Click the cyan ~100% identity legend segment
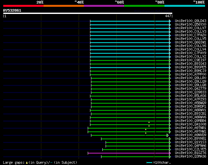The height and width of the screenshot is (165, 208). point(185,6)
